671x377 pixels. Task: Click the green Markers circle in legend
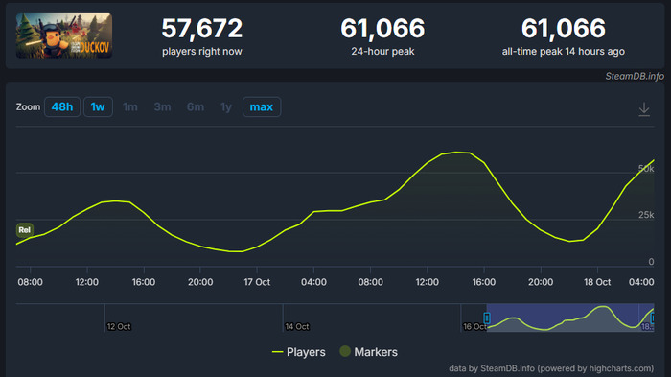[x=345, y=351]
